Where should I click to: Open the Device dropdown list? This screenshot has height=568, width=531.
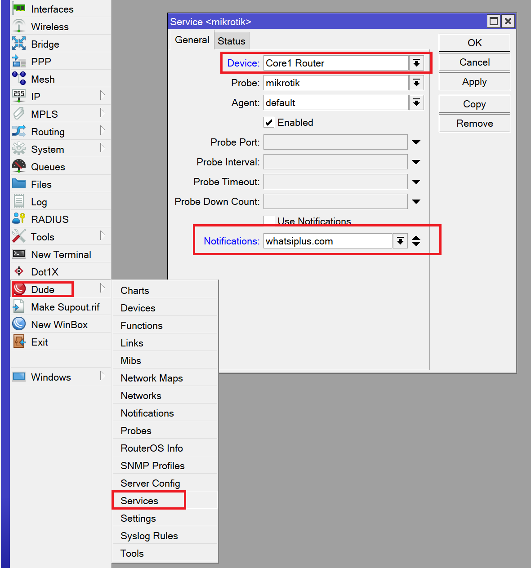click(x=416, y=63)
